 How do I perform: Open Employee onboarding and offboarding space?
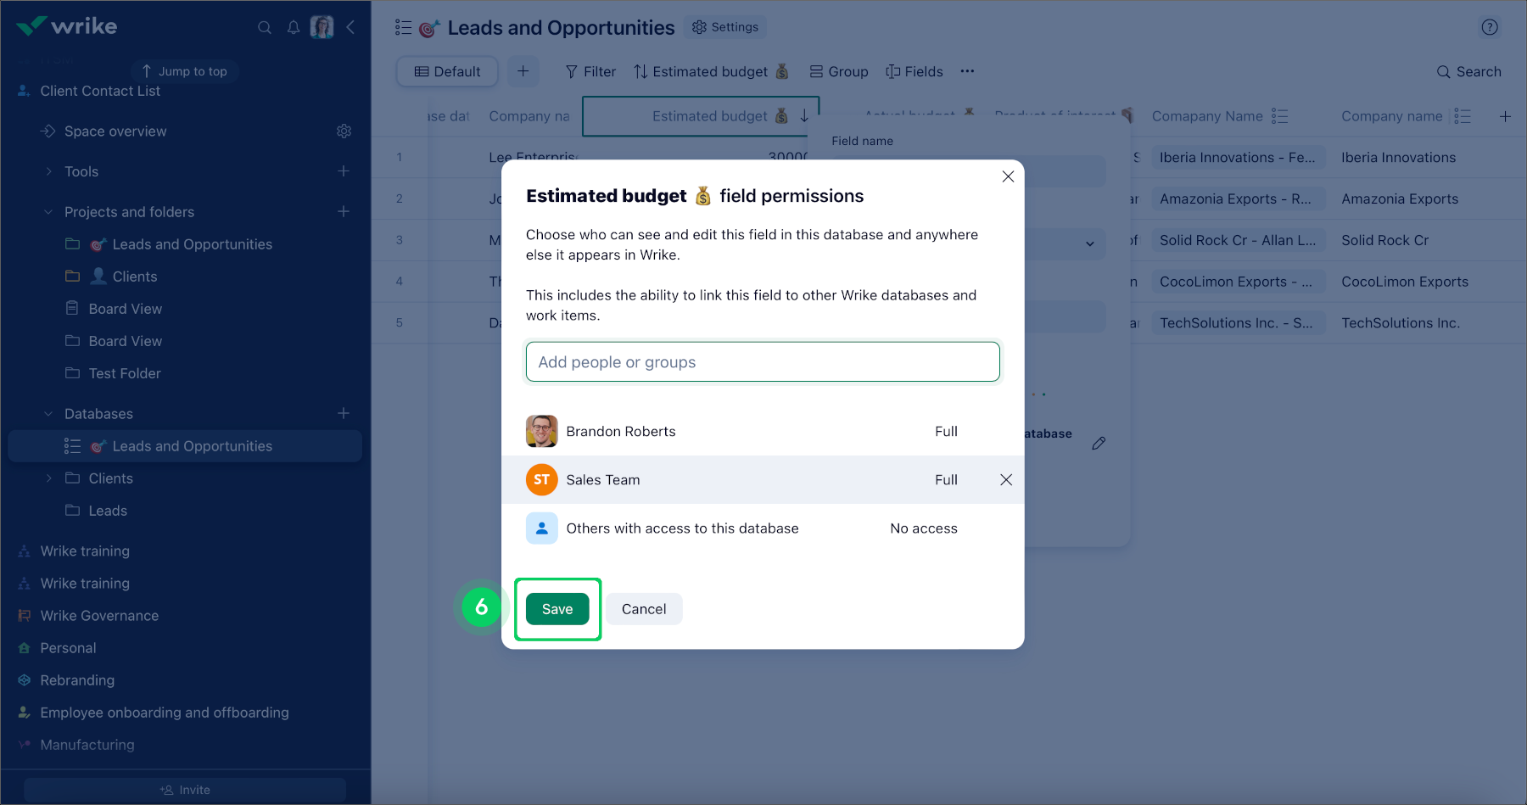(165, 713)
